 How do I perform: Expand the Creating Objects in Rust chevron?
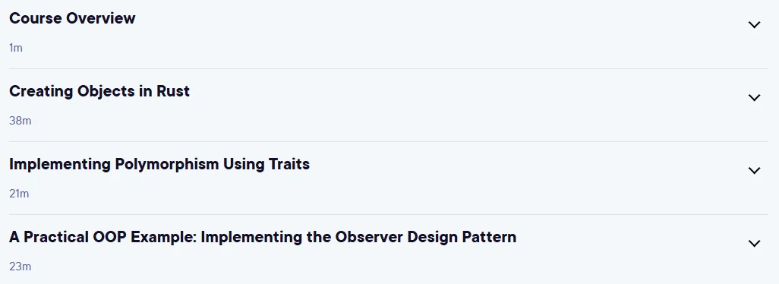(x=754, y=98)
